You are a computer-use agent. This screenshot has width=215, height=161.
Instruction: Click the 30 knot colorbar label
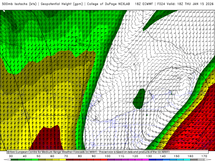point(11,156)
